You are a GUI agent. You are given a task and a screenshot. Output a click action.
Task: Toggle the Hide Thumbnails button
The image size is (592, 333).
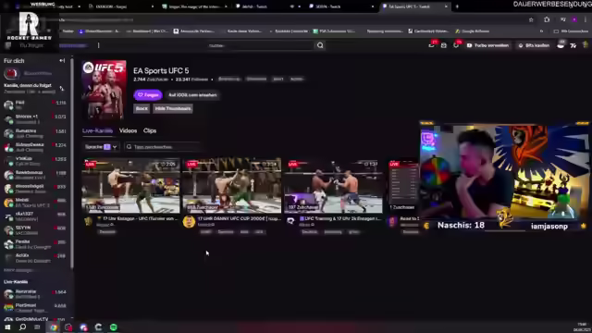[173, 109]
